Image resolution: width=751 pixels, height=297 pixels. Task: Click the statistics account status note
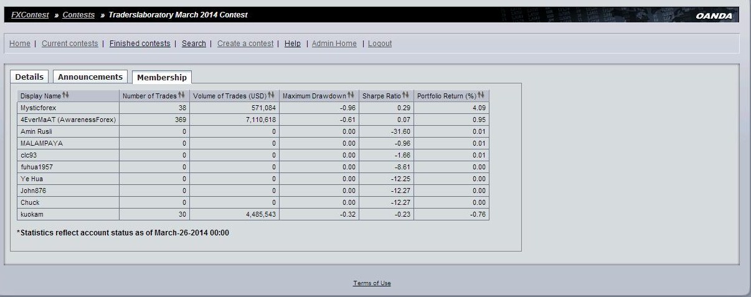coord(123,233)
